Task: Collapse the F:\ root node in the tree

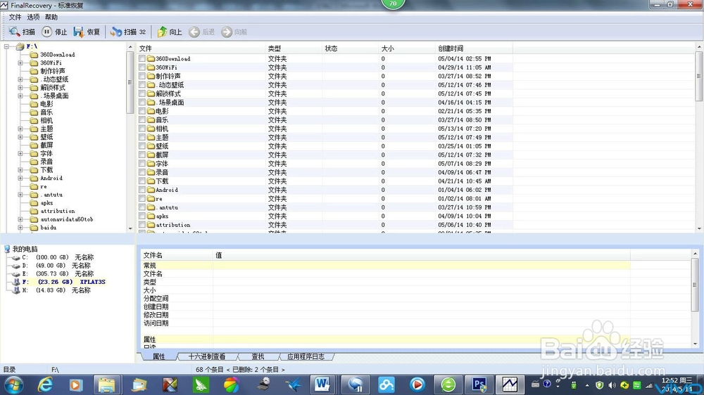Action: coord(6,46)
